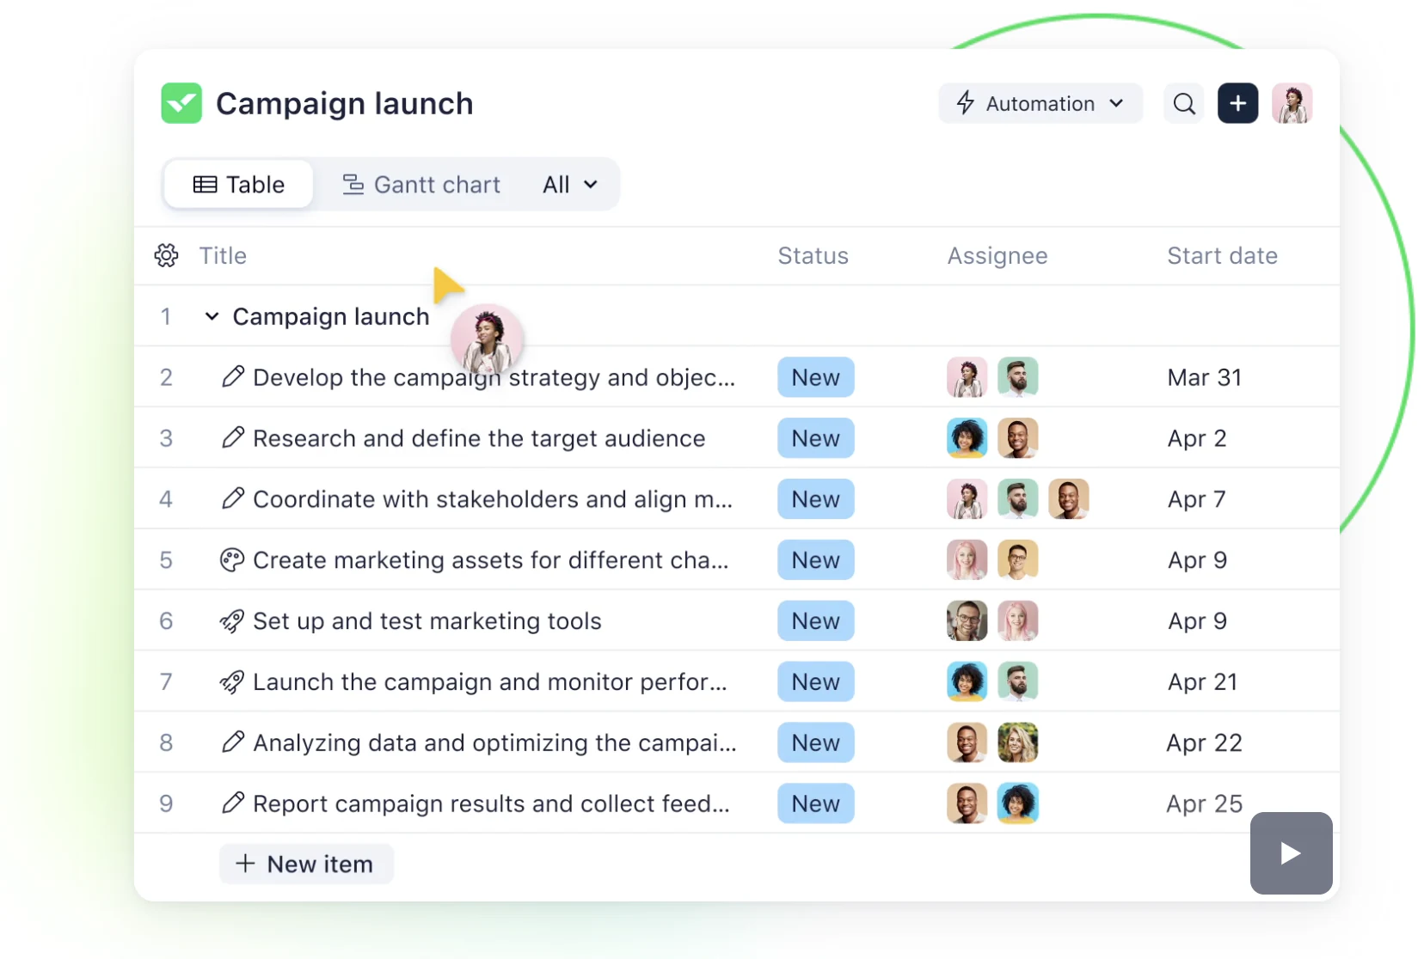Expand the All filter dropdown
The height and width of the screenshot is (959, 1424).
click(x=570, y=184)
